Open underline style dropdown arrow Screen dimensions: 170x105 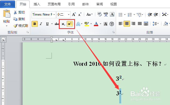[52, 24]
